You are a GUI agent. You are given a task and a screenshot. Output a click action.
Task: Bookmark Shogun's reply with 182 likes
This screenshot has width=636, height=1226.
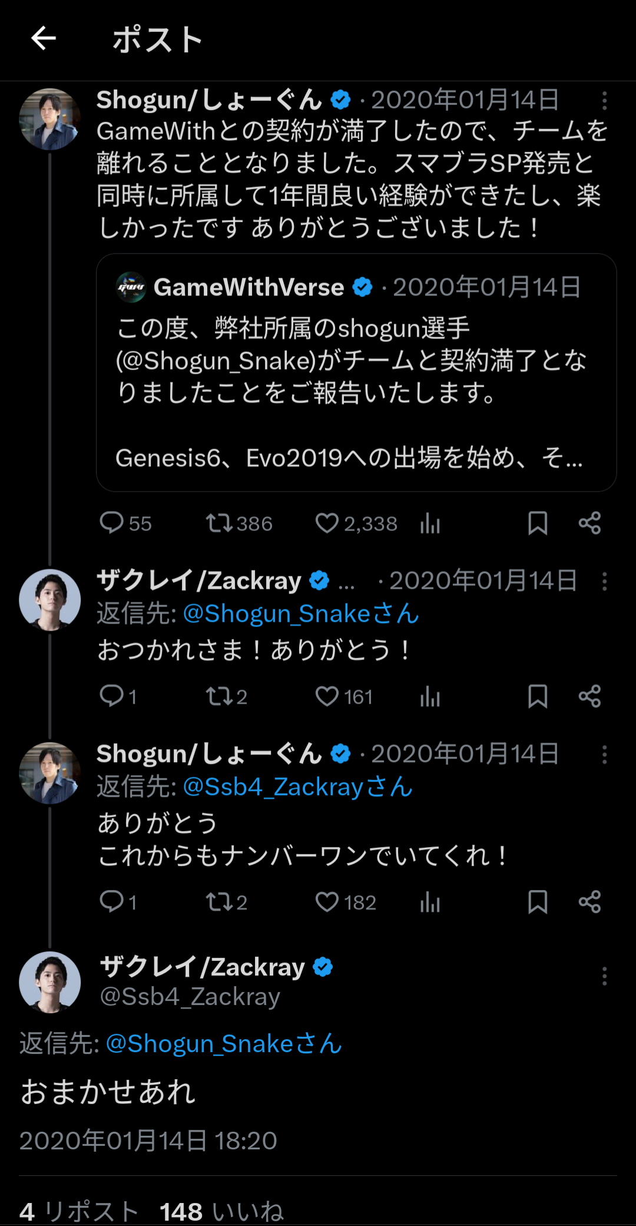[538, 902]
